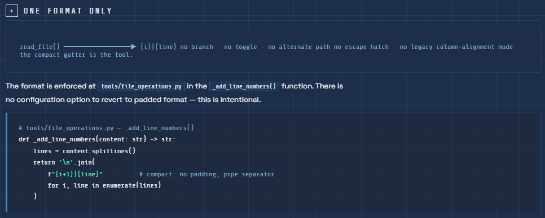The width and height of the screenshot is (545, 218).
Task: Click the arrow icon beside ONE FORMAT ONLY
Action: pos(12,11)
